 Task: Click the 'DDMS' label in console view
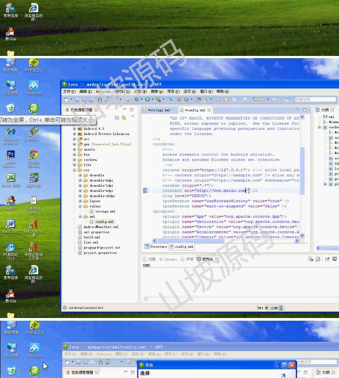(x=146, y=265)
